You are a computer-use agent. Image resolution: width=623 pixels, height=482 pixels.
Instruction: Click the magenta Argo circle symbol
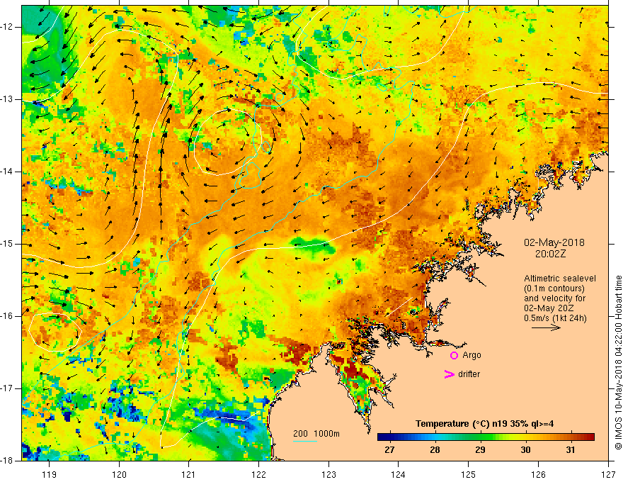(454, 355)
